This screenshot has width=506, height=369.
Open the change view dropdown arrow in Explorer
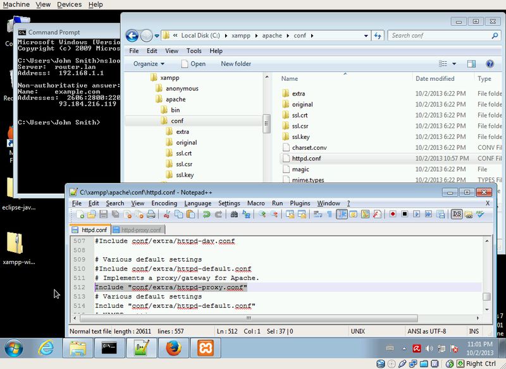pyautogui.click(x=454, y=64)
